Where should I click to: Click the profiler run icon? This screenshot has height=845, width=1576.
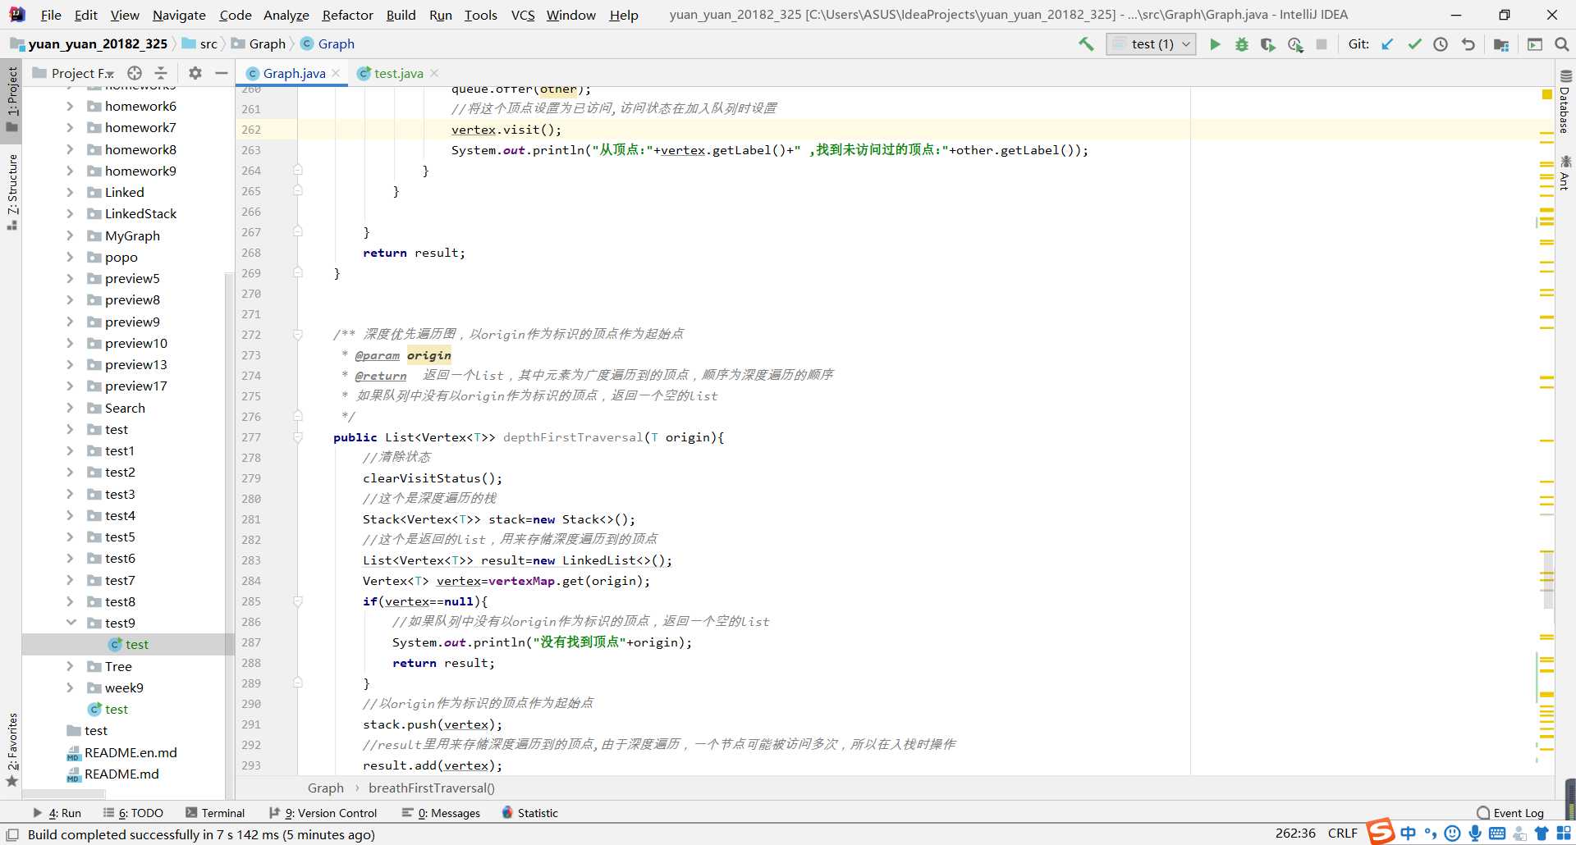coord(1295,44)
